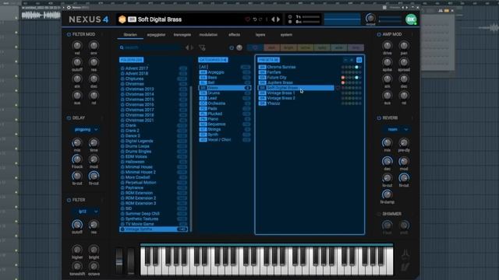The width and height of the screenshot is (499, 280).
Task: Click the BR category badge in header
Action: click(x=132, y=19)
